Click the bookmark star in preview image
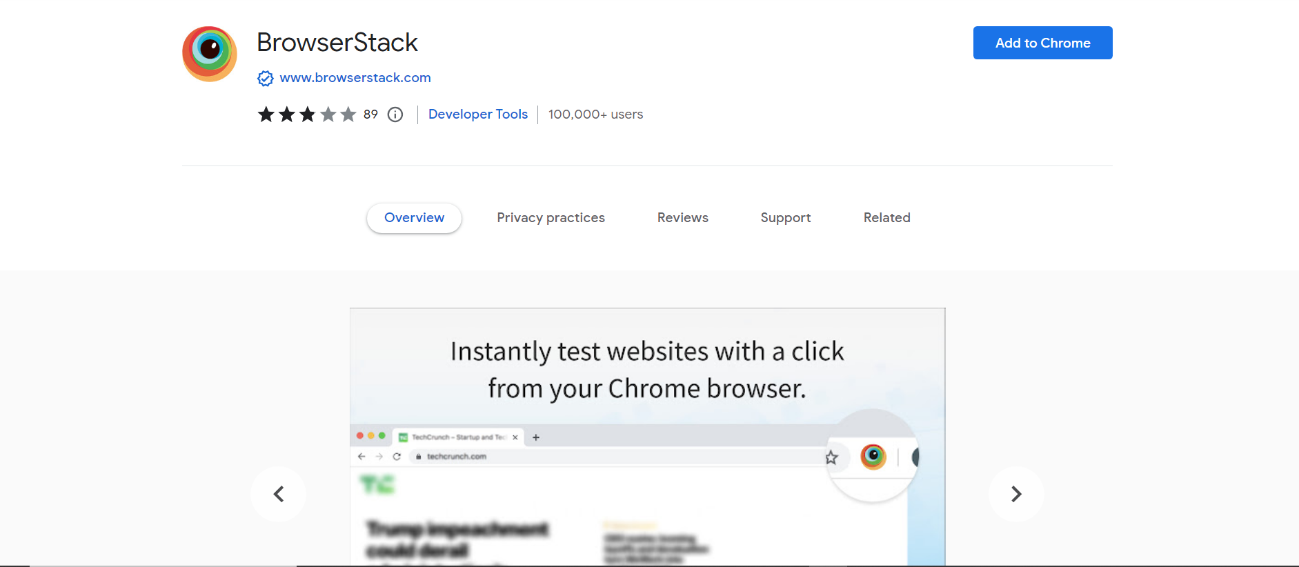The width and height of the screenshot is (1299, 567). point(832,457)
